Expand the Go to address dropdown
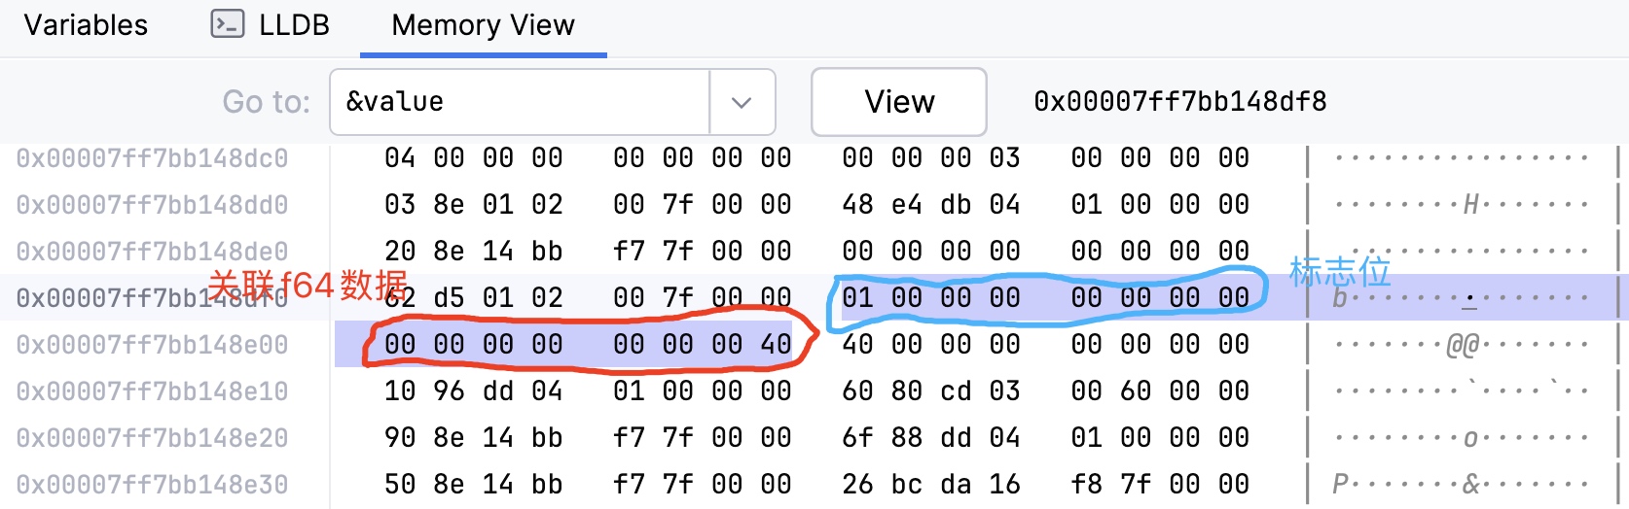Viewport: 1629px width, 509px height. pyautogui.click(x=742, y=102)
